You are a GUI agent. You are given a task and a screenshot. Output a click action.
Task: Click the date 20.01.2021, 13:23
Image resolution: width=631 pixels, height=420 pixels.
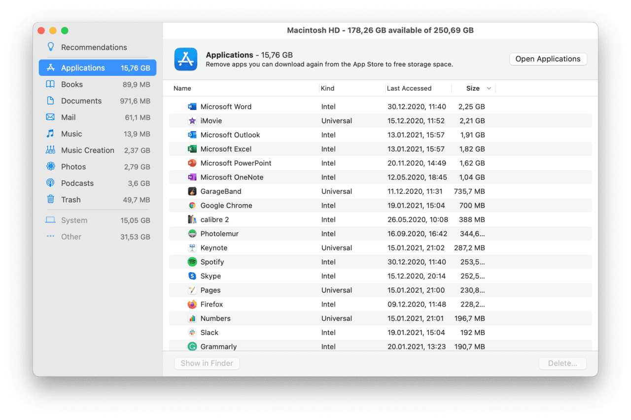click(417, 347)
